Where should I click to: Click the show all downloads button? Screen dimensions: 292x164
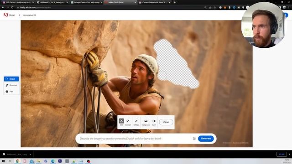(x=282, y=154)
